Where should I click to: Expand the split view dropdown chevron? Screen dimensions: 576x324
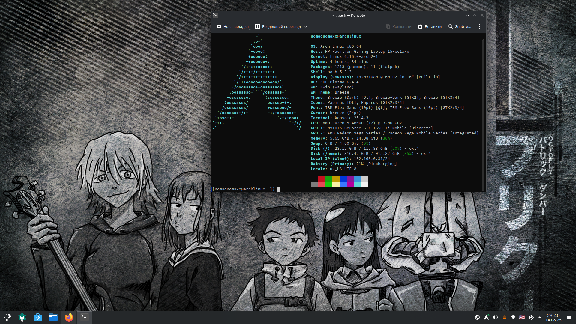[x=306, y=27]
